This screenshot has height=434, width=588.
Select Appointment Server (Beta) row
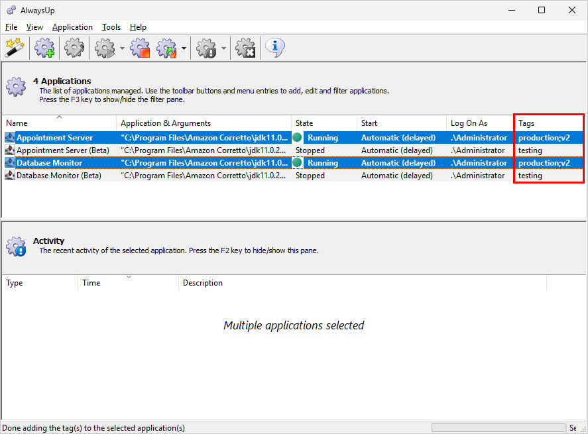point(294,150)
